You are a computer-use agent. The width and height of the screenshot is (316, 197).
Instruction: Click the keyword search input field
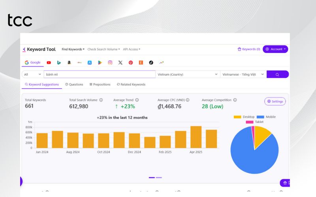tap(99, 74)
